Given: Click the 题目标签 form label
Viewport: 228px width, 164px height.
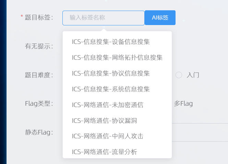Looking at the screenshot, I should [x=39, y=18].
